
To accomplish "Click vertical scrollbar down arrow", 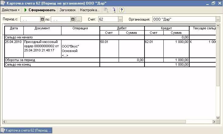I will point(218,118).
